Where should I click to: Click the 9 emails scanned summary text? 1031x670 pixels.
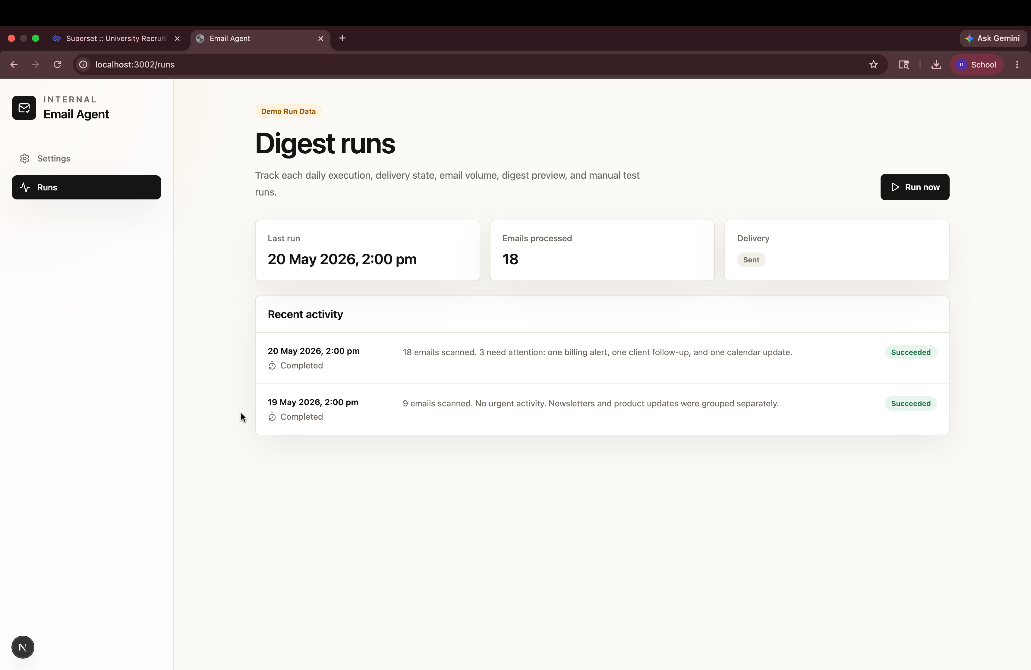pos(591,403)
